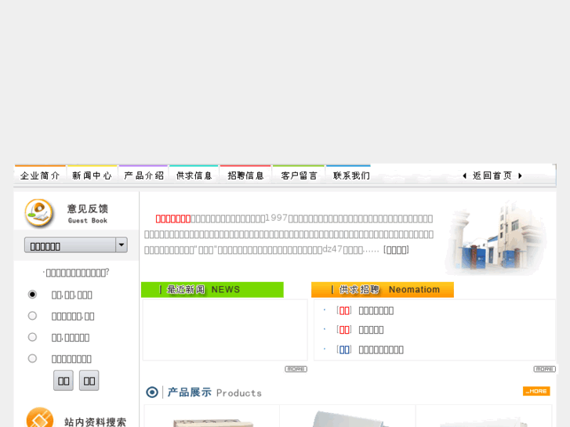
Task: Click MORE button under supply panel
Action: click(545, 369)
